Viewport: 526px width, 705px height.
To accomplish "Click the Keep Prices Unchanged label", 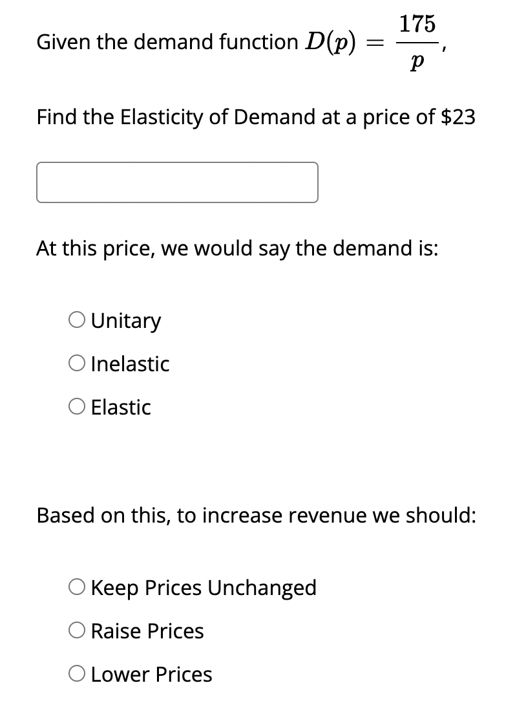I will (204, 587).
